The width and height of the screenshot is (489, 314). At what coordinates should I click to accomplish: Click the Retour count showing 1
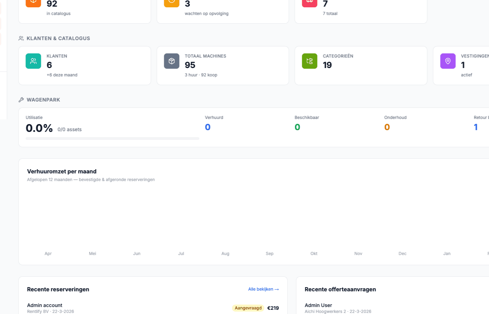pos(475,127)
